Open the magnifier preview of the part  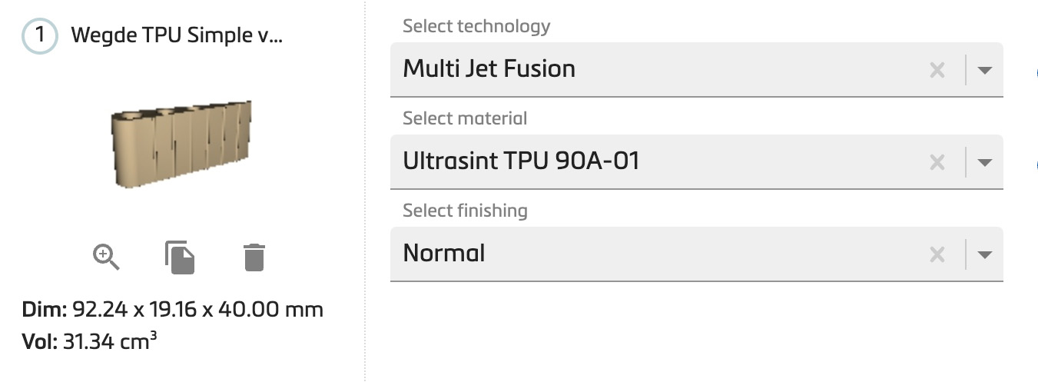pos(106,257)
